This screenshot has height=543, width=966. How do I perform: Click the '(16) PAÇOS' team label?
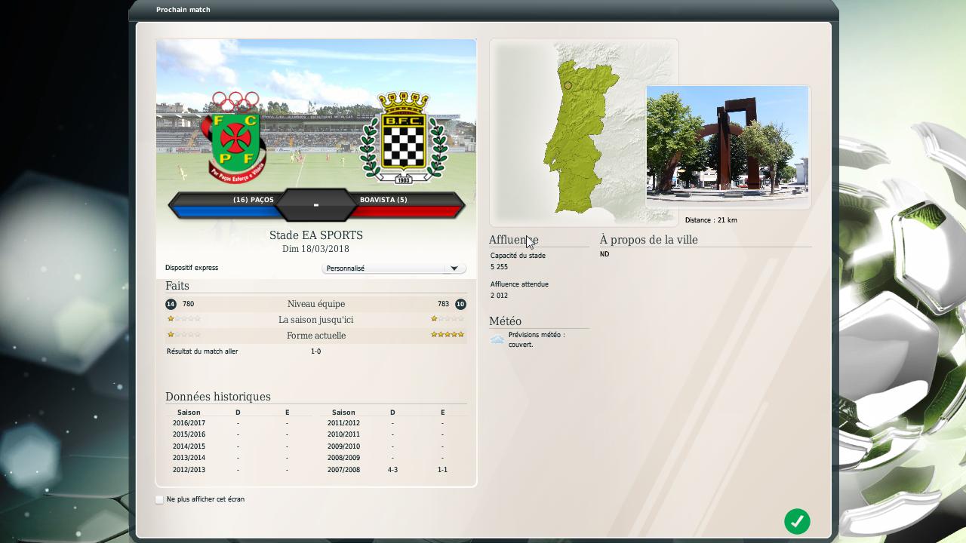254,200
